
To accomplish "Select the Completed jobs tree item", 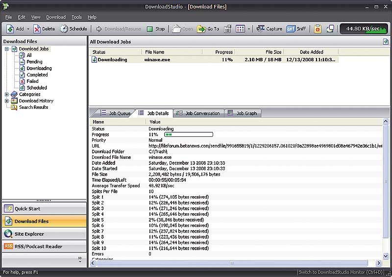I will coord(37,75).
